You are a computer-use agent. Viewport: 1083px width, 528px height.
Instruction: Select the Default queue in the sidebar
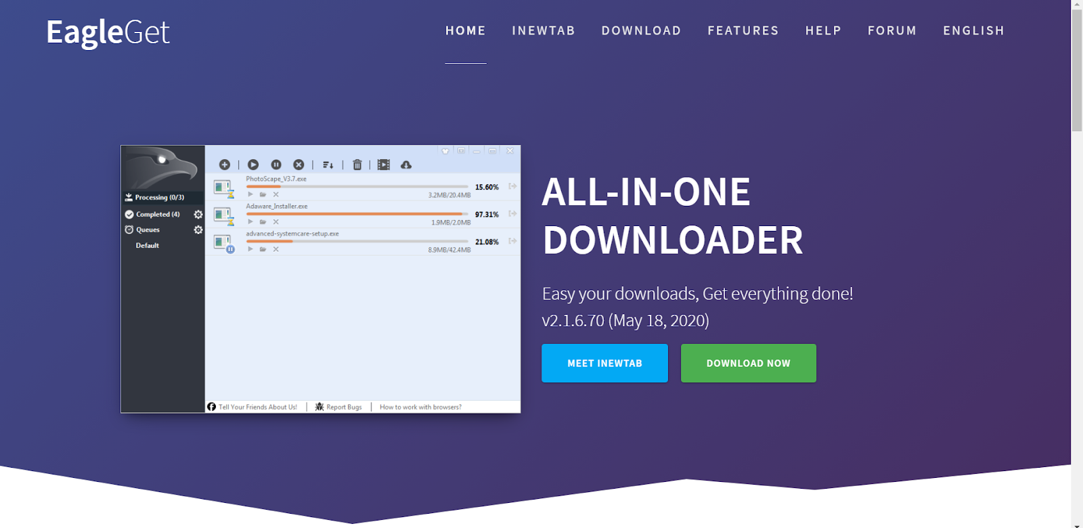148,245
